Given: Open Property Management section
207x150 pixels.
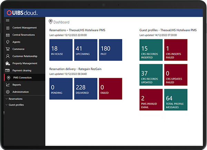Looking at the screenshot, I should [x=24, y=63].
